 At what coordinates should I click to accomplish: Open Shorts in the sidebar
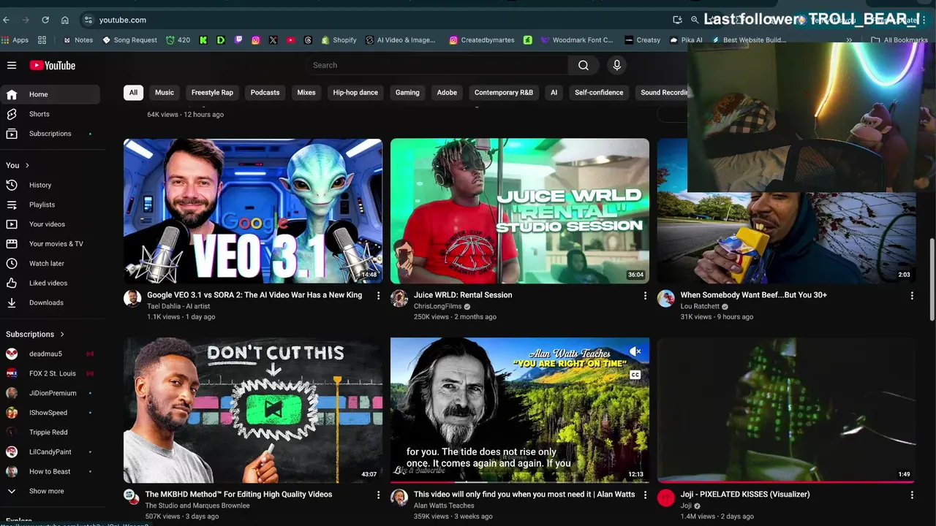point(50,114)
